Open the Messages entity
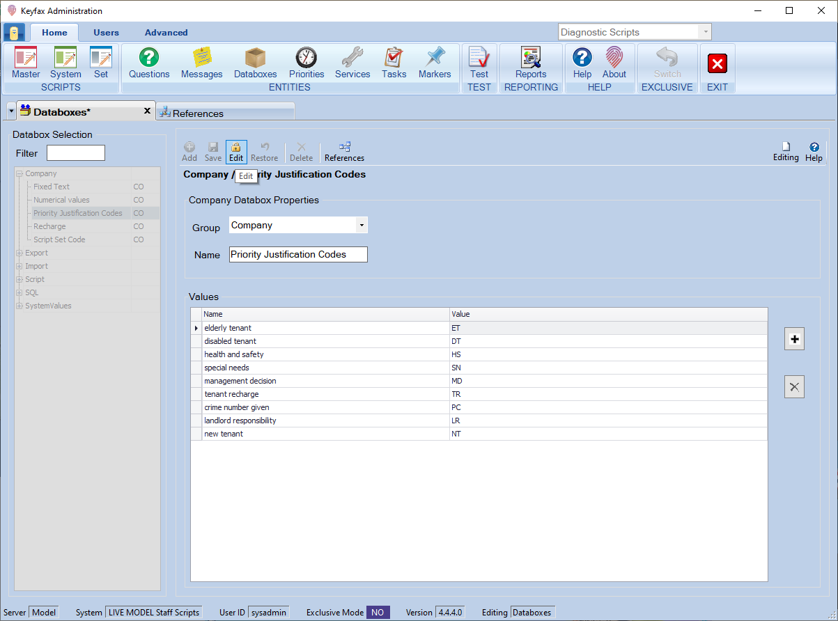The image size is (838, 621). pyautogui.click(x=202, y=63)
